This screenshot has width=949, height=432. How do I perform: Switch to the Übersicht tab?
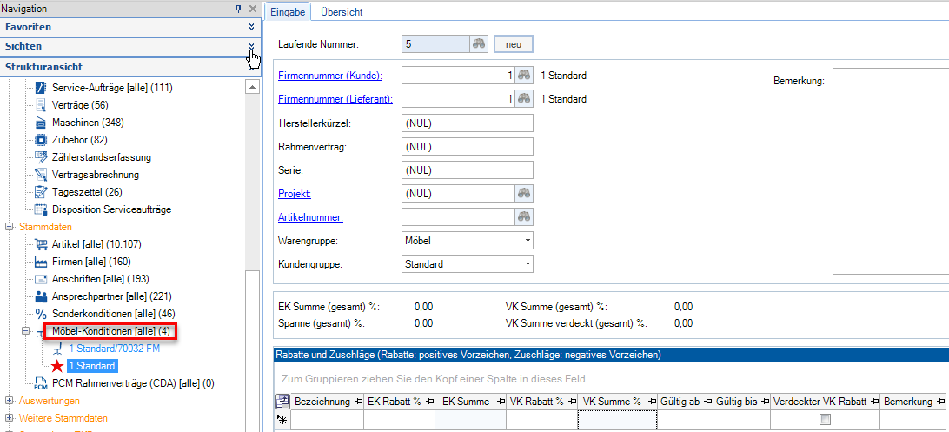pyautogui.click(x=342, y=12)
